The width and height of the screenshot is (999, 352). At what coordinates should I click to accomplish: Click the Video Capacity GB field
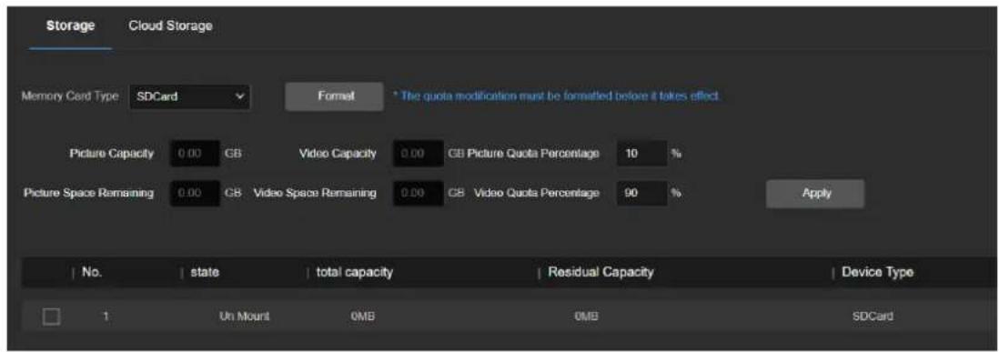coord(418,154)
